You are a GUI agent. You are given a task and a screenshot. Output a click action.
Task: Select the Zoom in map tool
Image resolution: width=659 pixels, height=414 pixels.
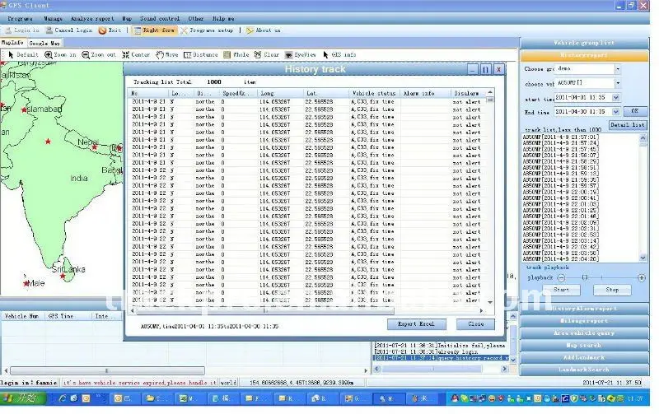[61, 55]
